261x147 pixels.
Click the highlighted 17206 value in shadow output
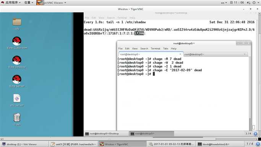click(x=139, y=33)
